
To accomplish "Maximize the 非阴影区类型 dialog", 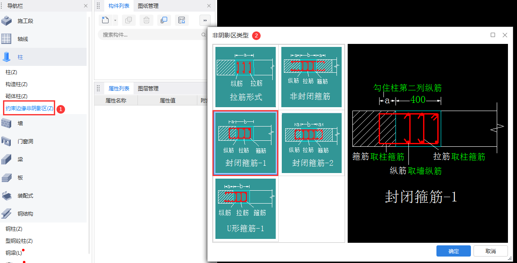I will [493, 35].
